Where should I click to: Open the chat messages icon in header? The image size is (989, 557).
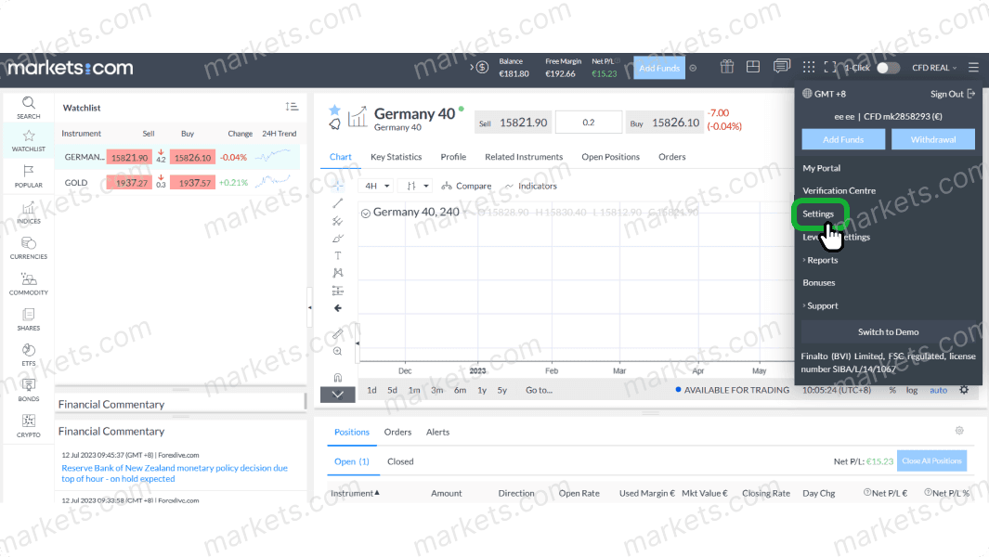(x=782, y=66)
